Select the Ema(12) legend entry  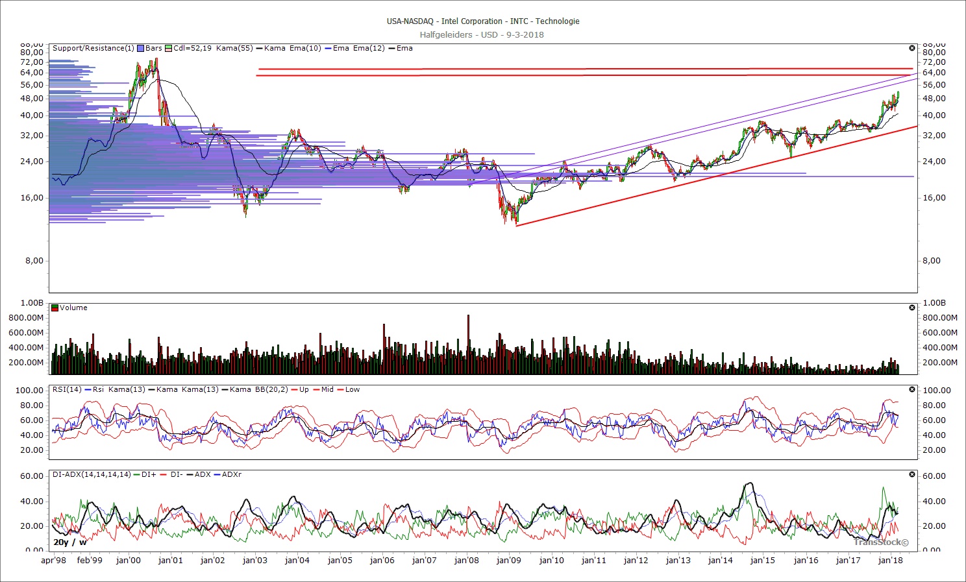[x=369, y=48]
